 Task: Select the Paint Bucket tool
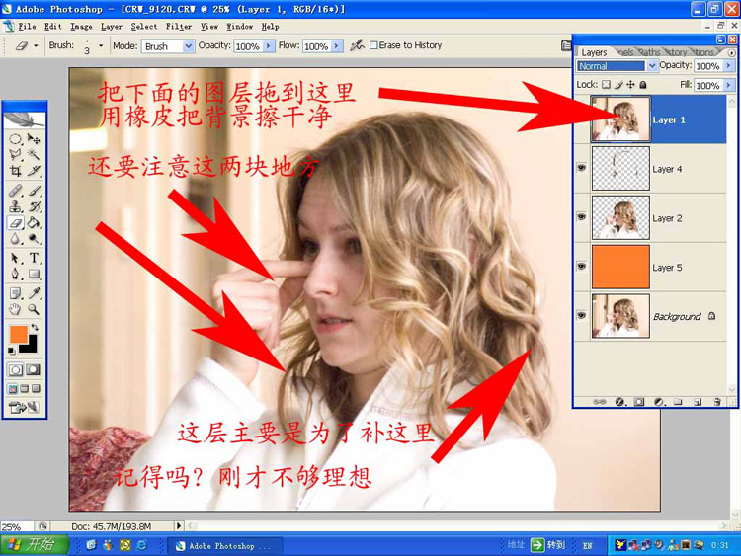pyautogui.click(x=34, y=222)
